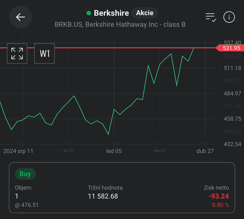Open the info circle icon

coord(229,17)
